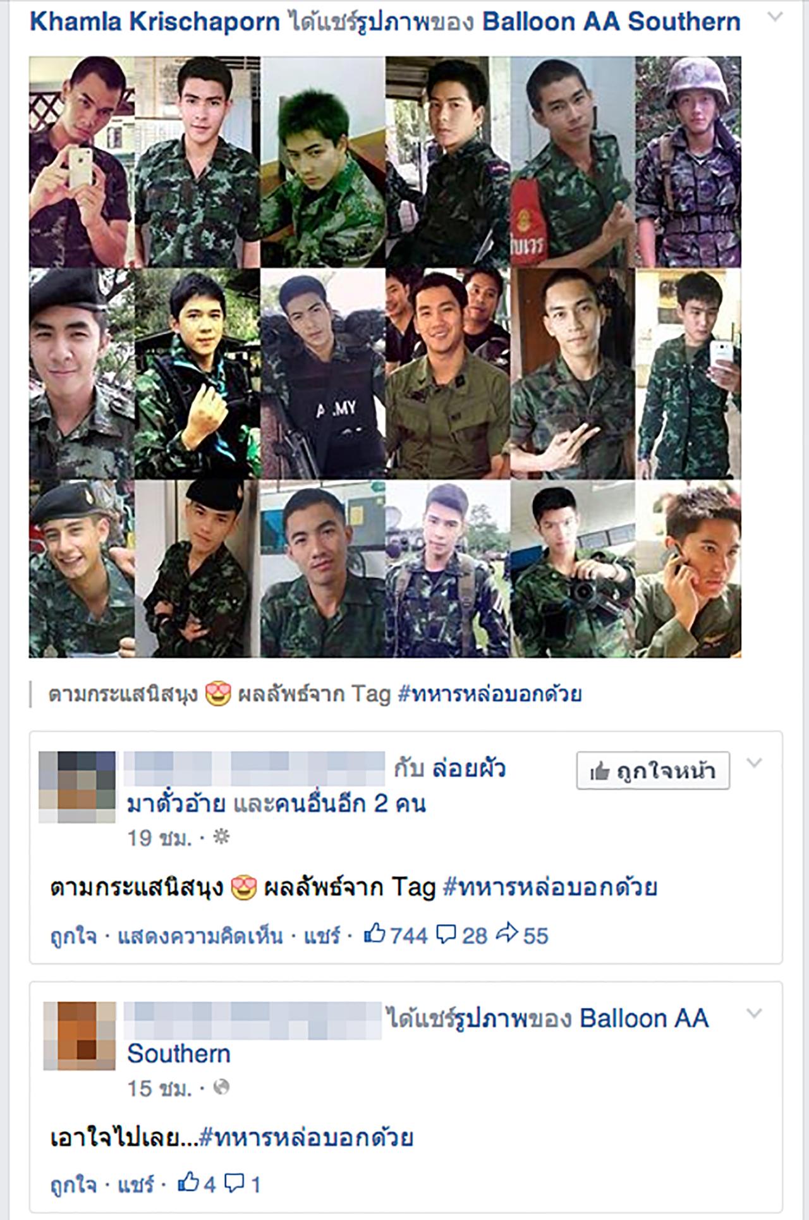Click the thumbs-up icon showing 4 likes
Image resolution: width=809 pixels, height=1220 pixels.
188,1183
